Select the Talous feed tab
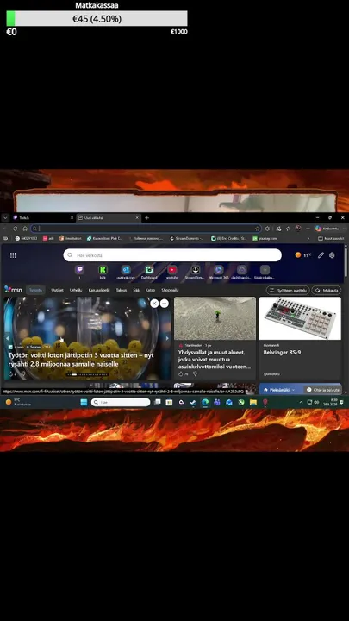The width and height of the screenshot is (349, 621). pos(122,291)
